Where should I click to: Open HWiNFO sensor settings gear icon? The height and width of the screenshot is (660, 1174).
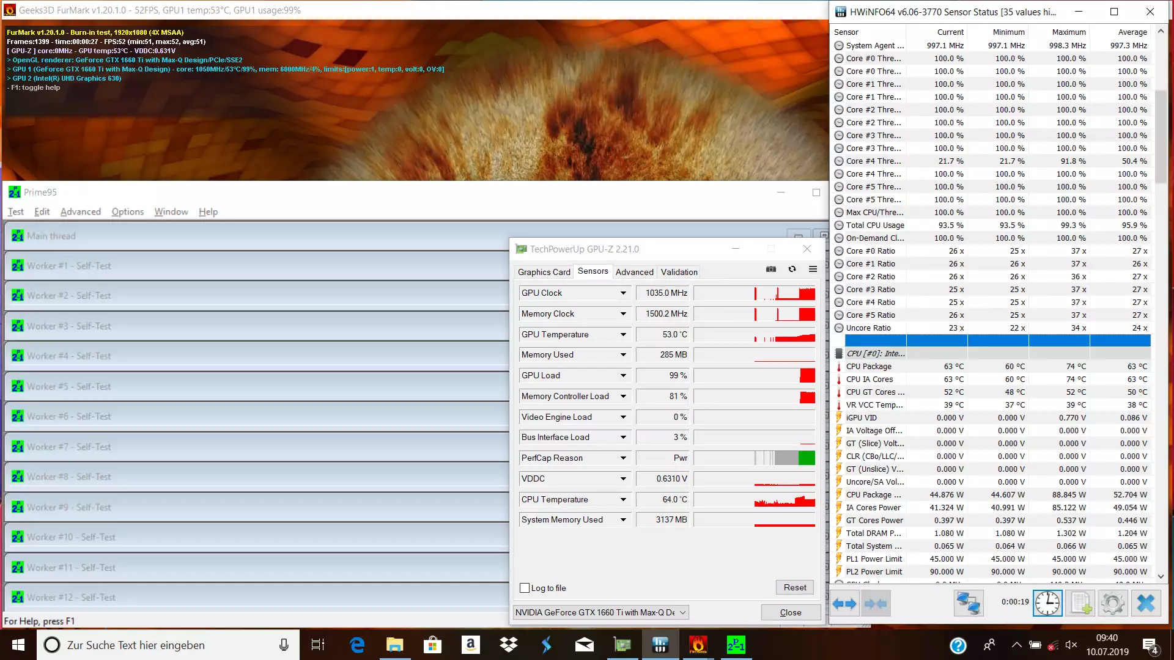pos(1112,604)
